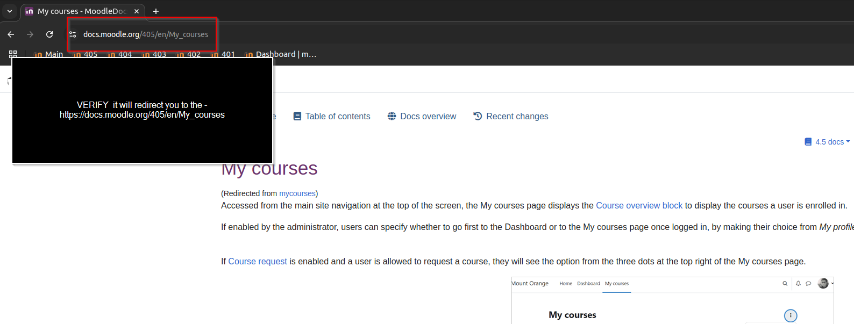
Task: Open the tab search chevron
Action: pos(9,11)
